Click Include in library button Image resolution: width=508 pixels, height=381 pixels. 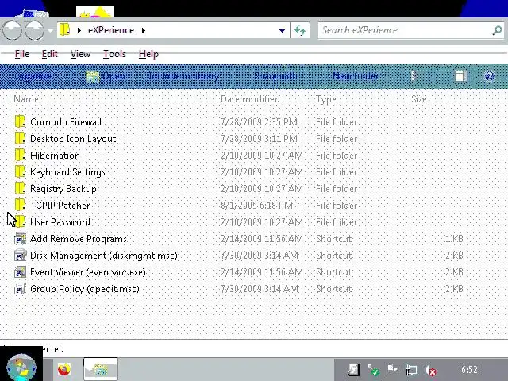183,76
